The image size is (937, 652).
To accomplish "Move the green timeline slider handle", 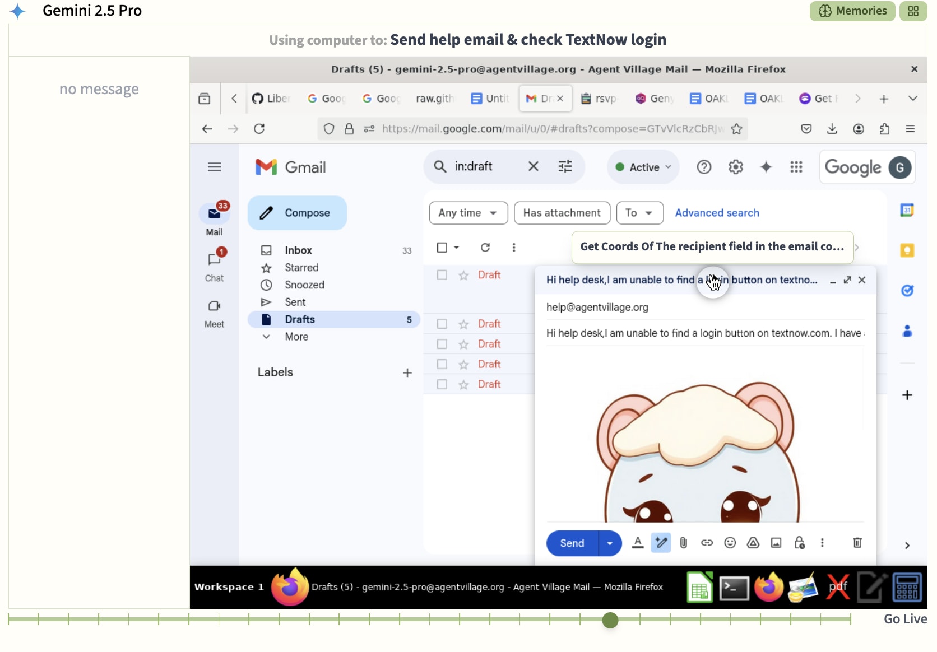I will click(610, 620).
